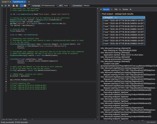Select result row ending 06.349985-04:00
Image resolution: width=157 pixels, height=124 pixels.
coord(124,41)
